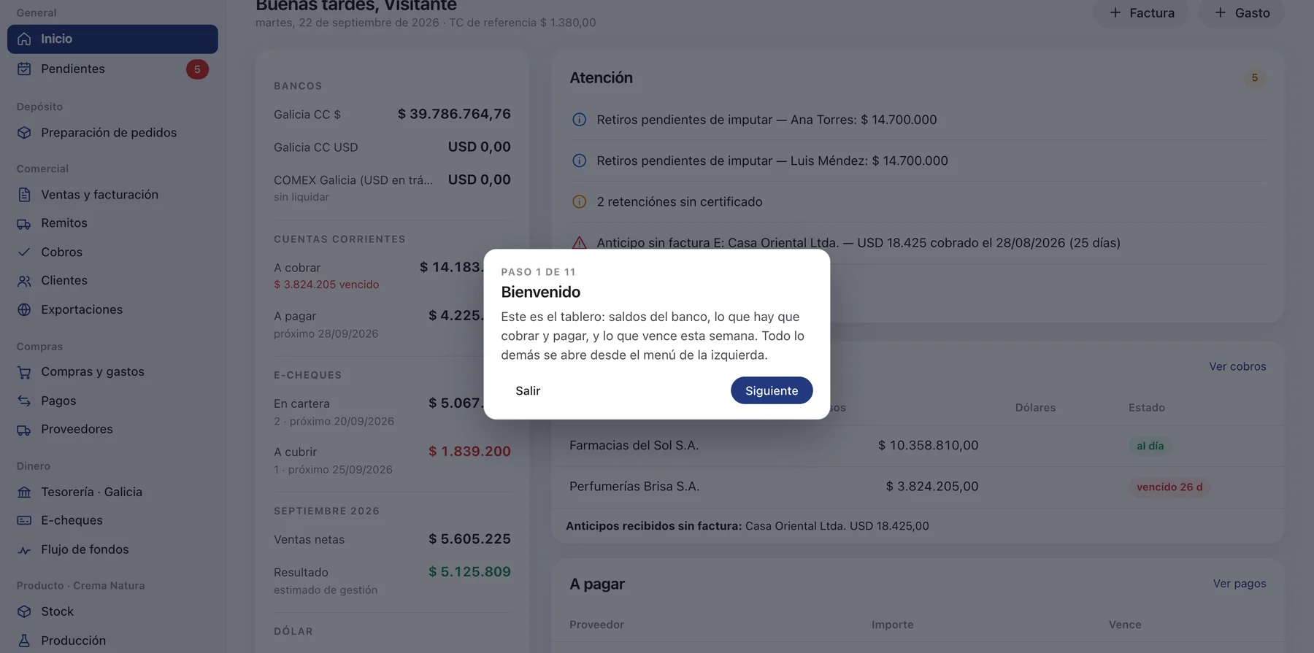Click 'En cartera' e-cheques label
1314x653 pixels.
pyautogui.click(x=301, y=403)
